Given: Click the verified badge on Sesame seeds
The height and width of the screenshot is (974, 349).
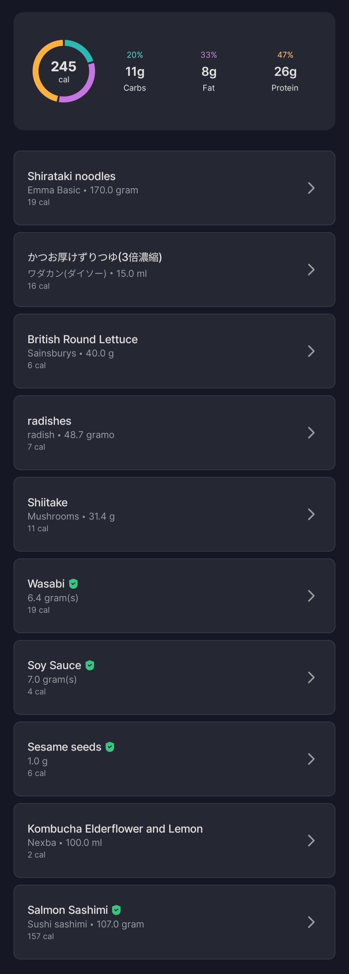Looking at the screenshot, I should click(x=110, y=747).
